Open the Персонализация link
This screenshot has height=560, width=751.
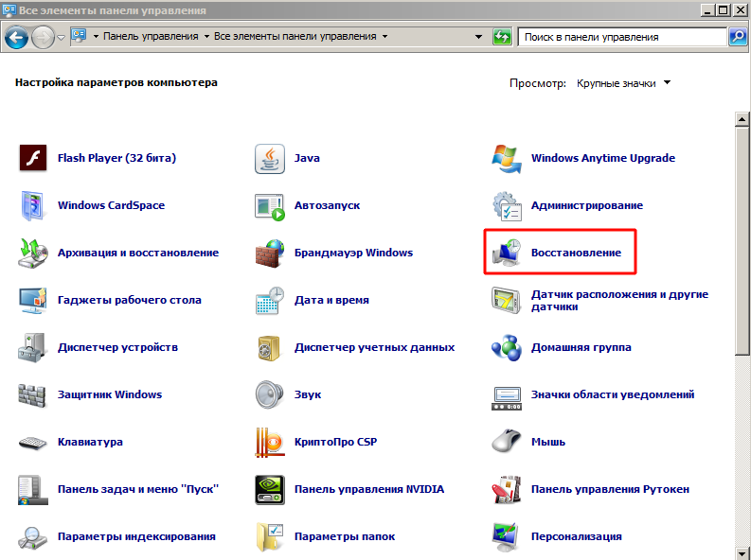(576, 536)
